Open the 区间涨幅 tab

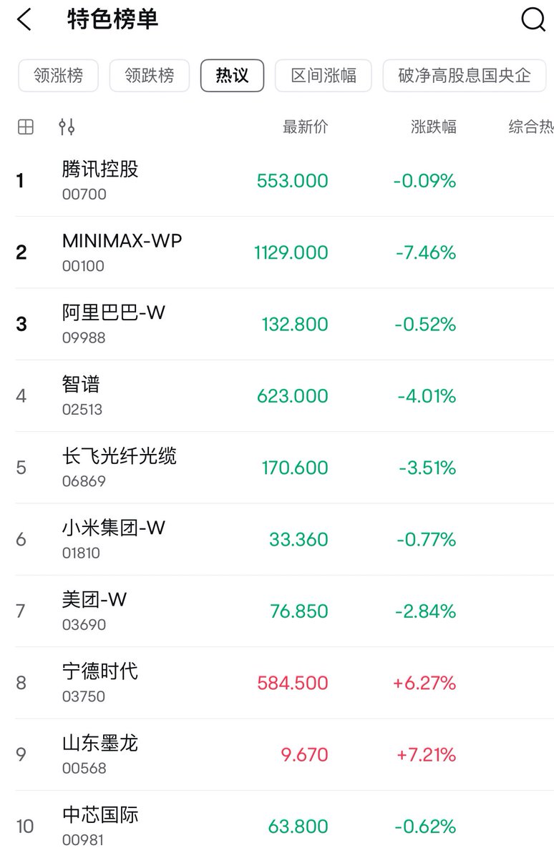(324, 75)
